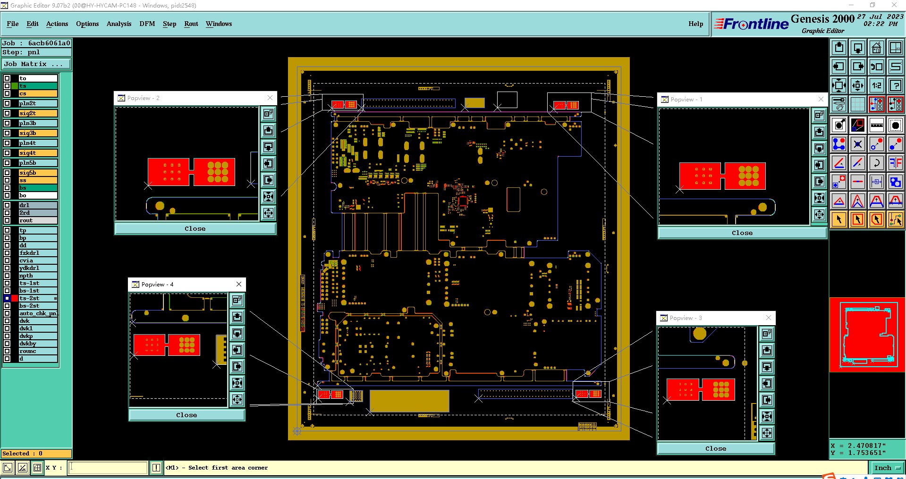The height and width of the screenshot is (479, 906).
Task: Click the Pan Left icon in main toolbar
Action: click(x=839, y=67)
